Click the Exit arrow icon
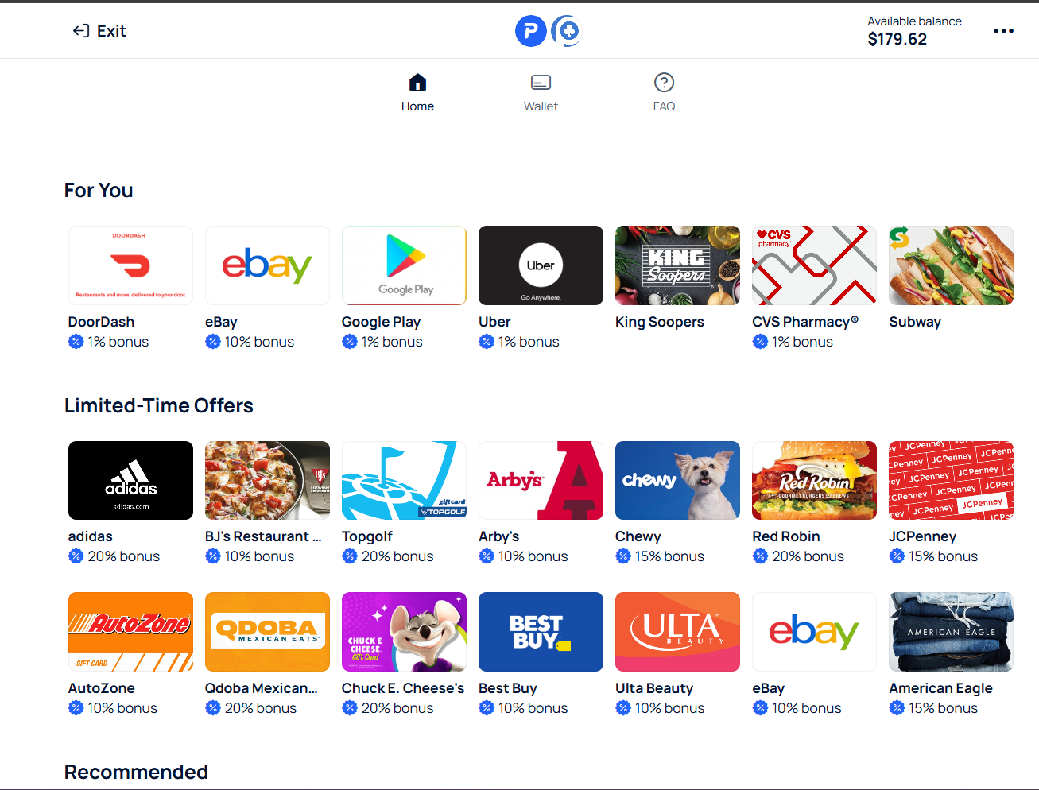 point(81,31)
